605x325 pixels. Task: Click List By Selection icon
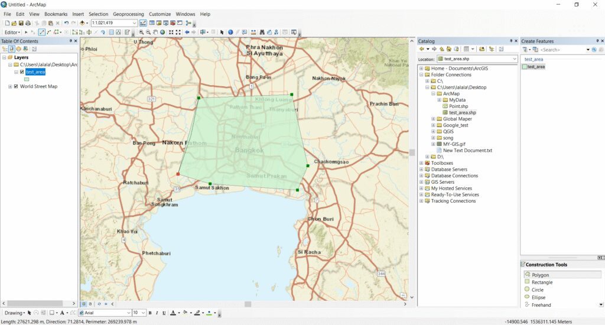point(25,49)
